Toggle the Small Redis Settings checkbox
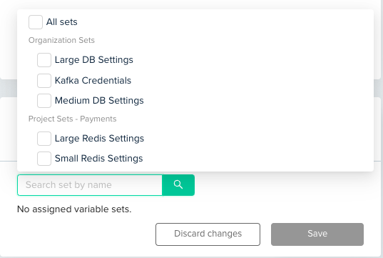Screen dimensions: 383x258 [x=44, y=159]
